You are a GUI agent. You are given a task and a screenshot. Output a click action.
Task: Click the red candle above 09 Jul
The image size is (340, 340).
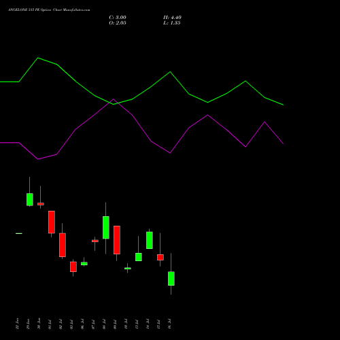pos(117,240)
